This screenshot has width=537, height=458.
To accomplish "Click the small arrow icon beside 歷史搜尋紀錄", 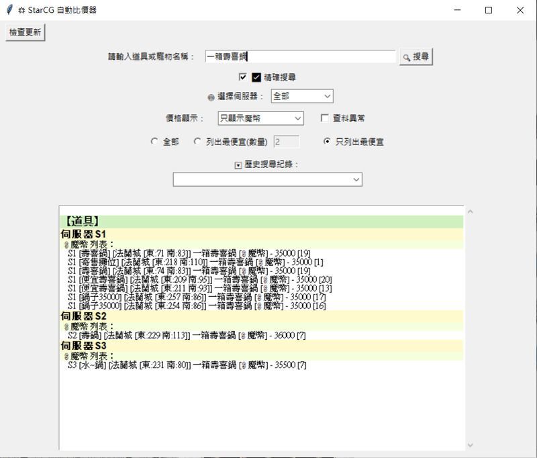I will click(x=238, y=165).
